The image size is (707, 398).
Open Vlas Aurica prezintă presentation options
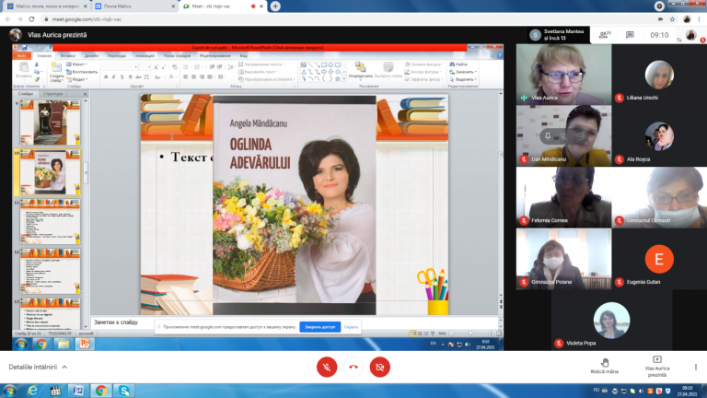pyautogui.click(x=655, y=365)
